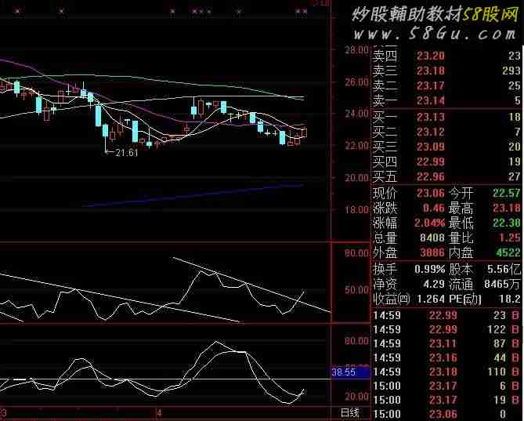
Task: Click the 买五 bid price 22.96
Action: (x=431, y=176)
